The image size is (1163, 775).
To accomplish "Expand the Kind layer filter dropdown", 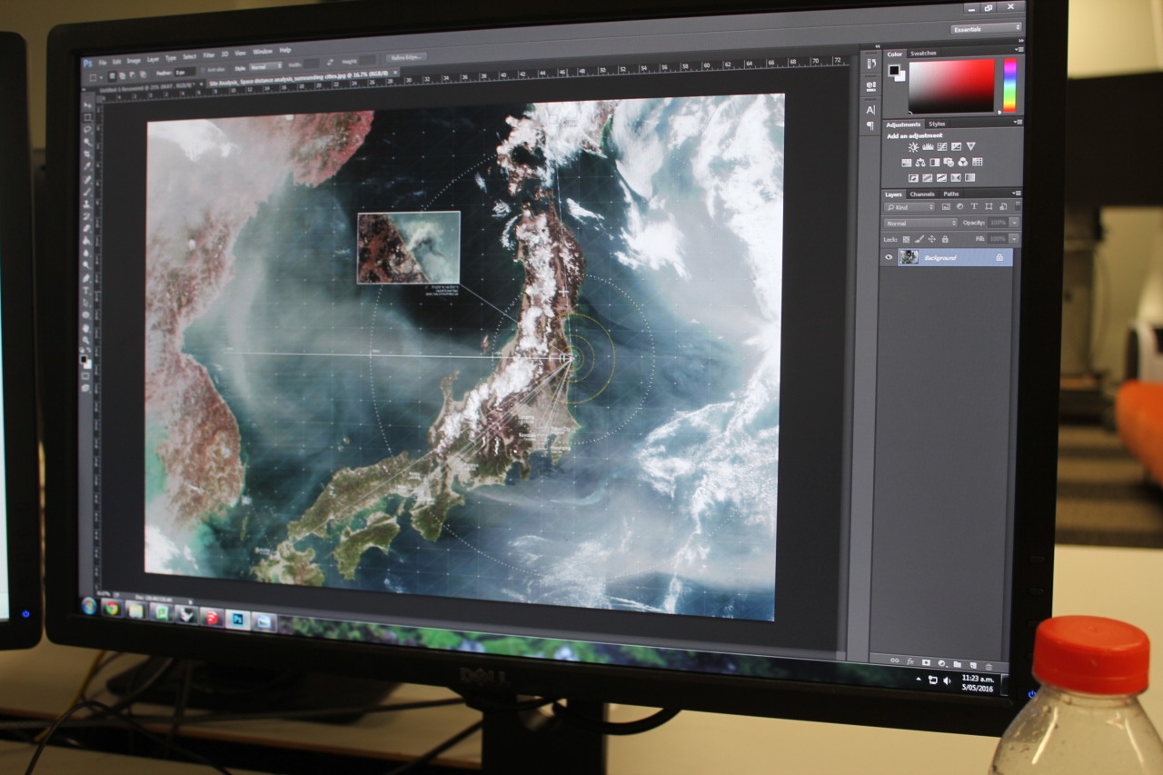I will [x=910, y=207].
